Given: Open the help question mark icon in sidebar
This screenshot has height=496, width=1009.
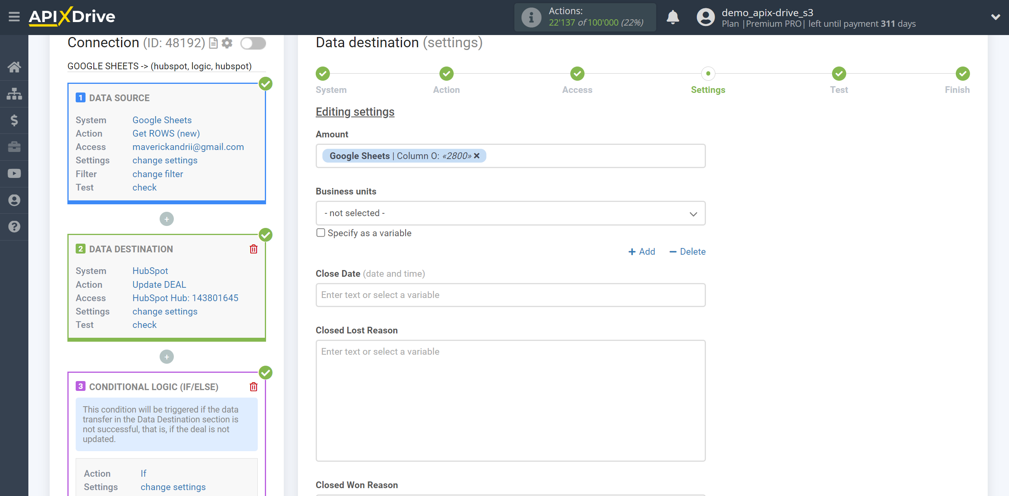Looking at the screenshot, I should coord(14,227).
